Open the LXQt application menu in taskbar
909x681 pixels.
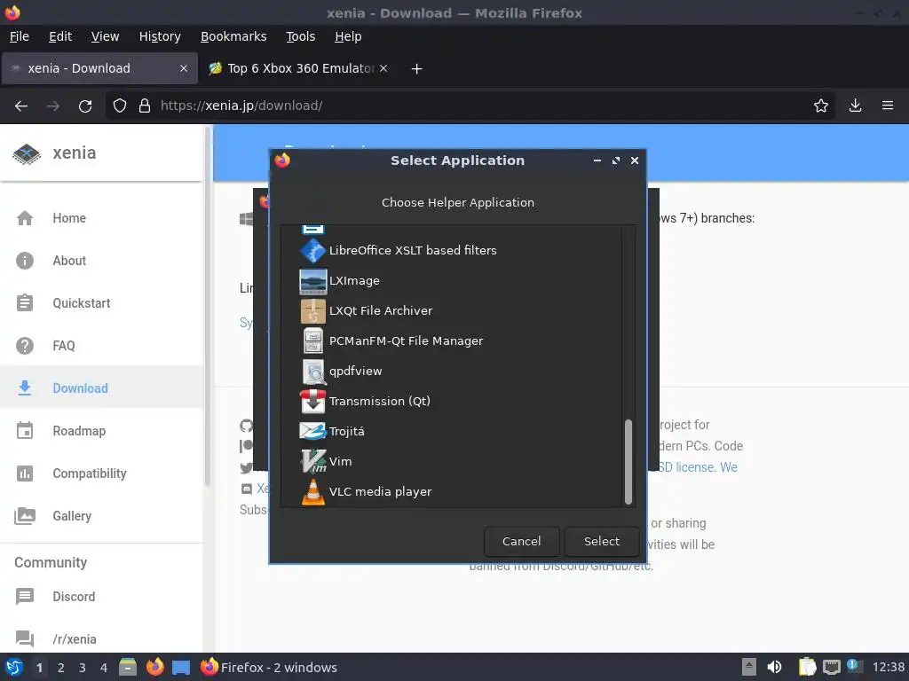[x=14, y=668]
